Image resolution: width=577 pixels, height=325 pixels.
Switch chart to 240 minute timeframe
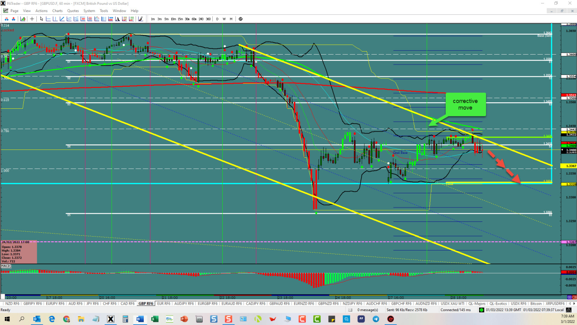point(201,19)
